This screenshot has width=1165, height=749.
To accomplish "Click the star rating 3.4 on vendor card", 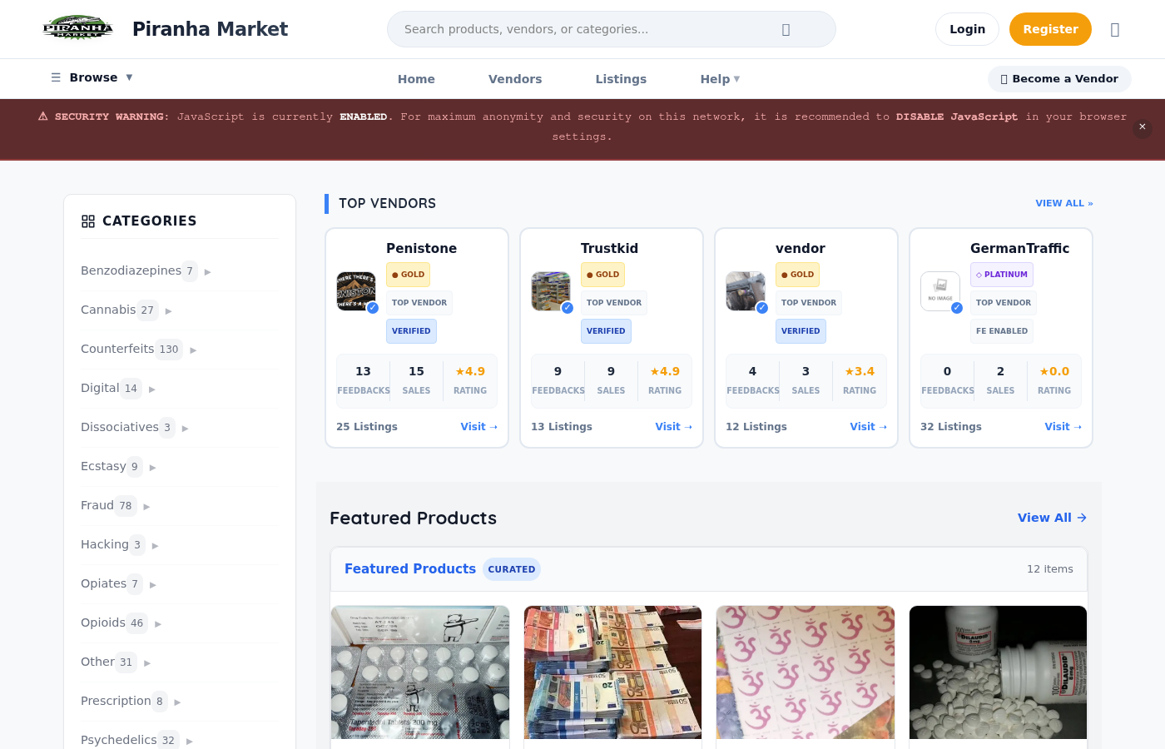I will coord(860,371).
